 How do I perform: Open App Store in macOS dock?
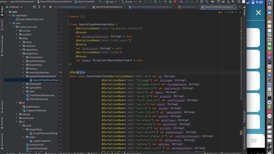(x=269, y=76)
